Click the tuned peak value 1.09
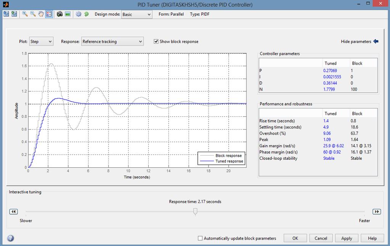This screenshot has height=246, width=390. point(327,140)
